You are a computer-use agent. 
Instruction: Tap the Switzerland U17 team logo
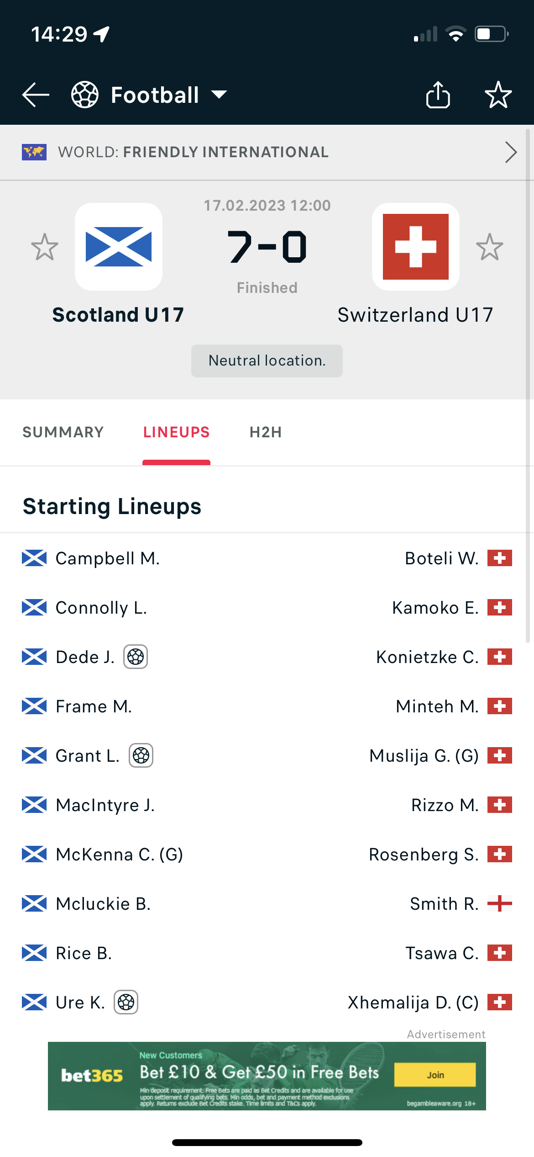415,247
